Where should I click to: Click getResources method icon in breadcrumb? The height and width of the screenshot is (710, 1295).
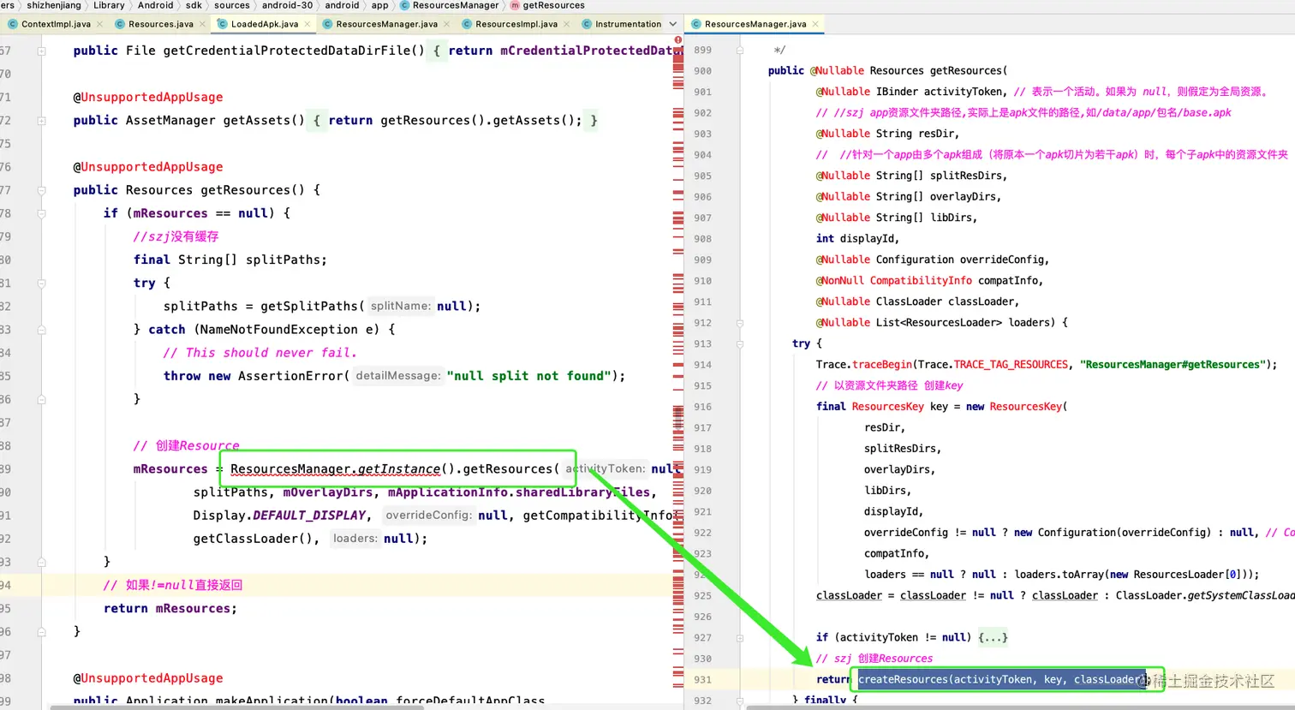click(515, 5)
